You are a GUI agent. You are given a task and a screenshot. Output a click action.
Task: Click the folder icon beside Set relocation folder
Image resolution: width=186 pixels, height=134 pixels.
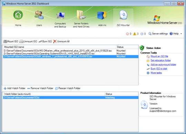tap(148, 61)
